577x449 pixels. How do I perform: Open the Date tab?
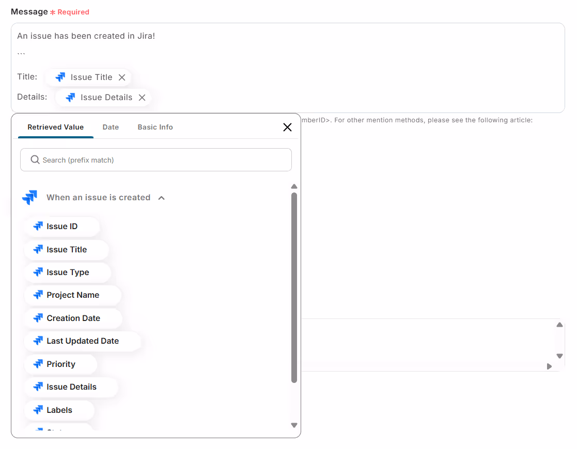111,127
